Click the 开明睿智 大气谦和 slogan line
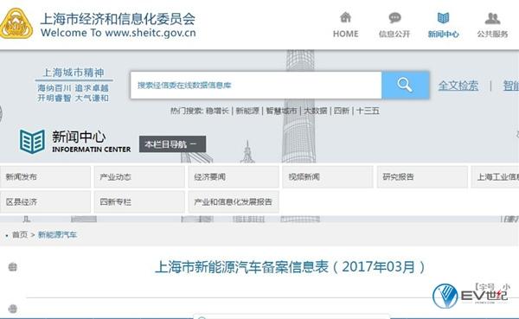 (74, 98)
